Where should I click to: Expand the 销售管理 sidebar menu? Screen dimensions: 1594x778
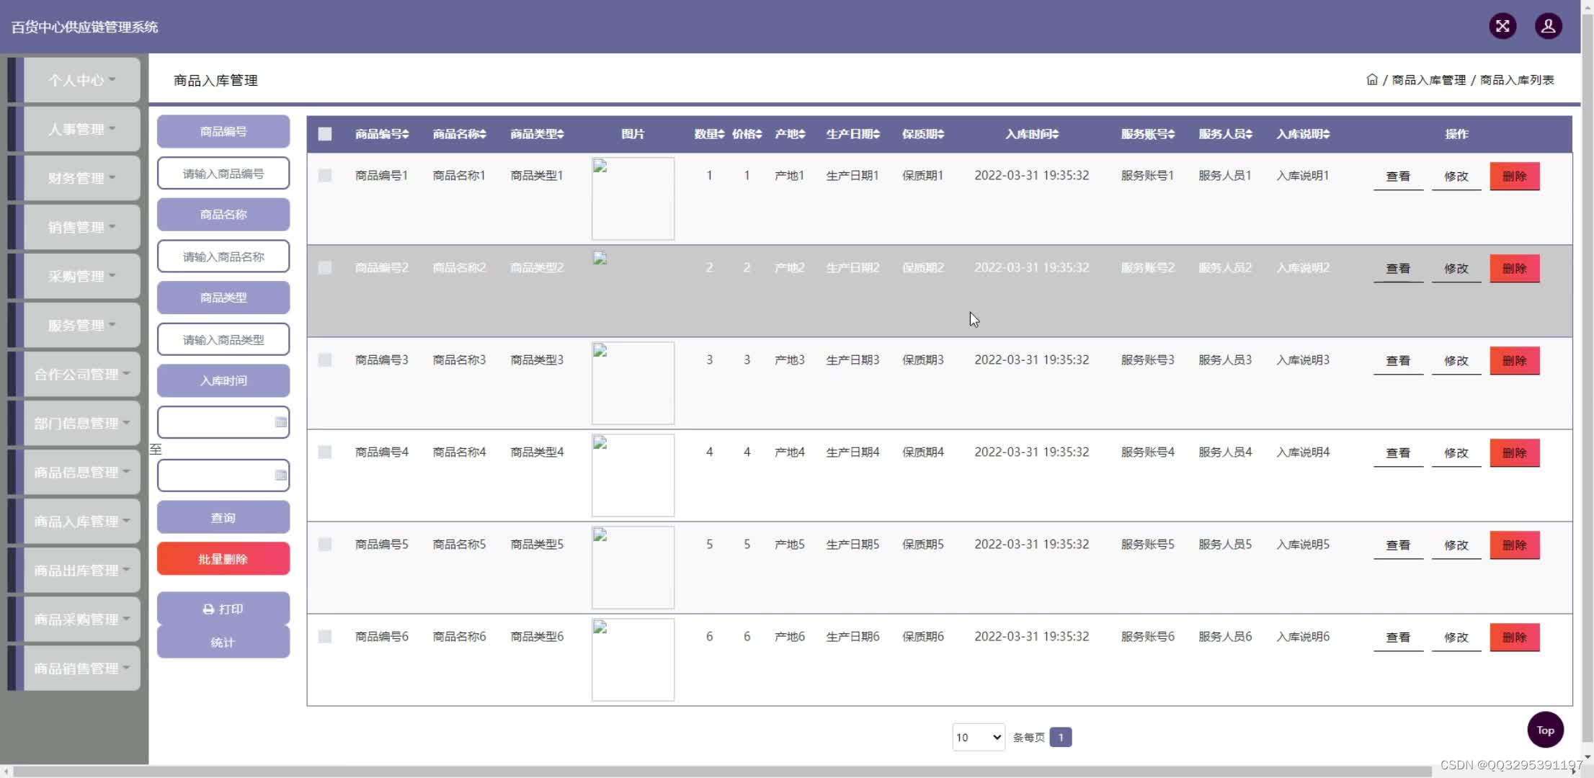point(82,227)
